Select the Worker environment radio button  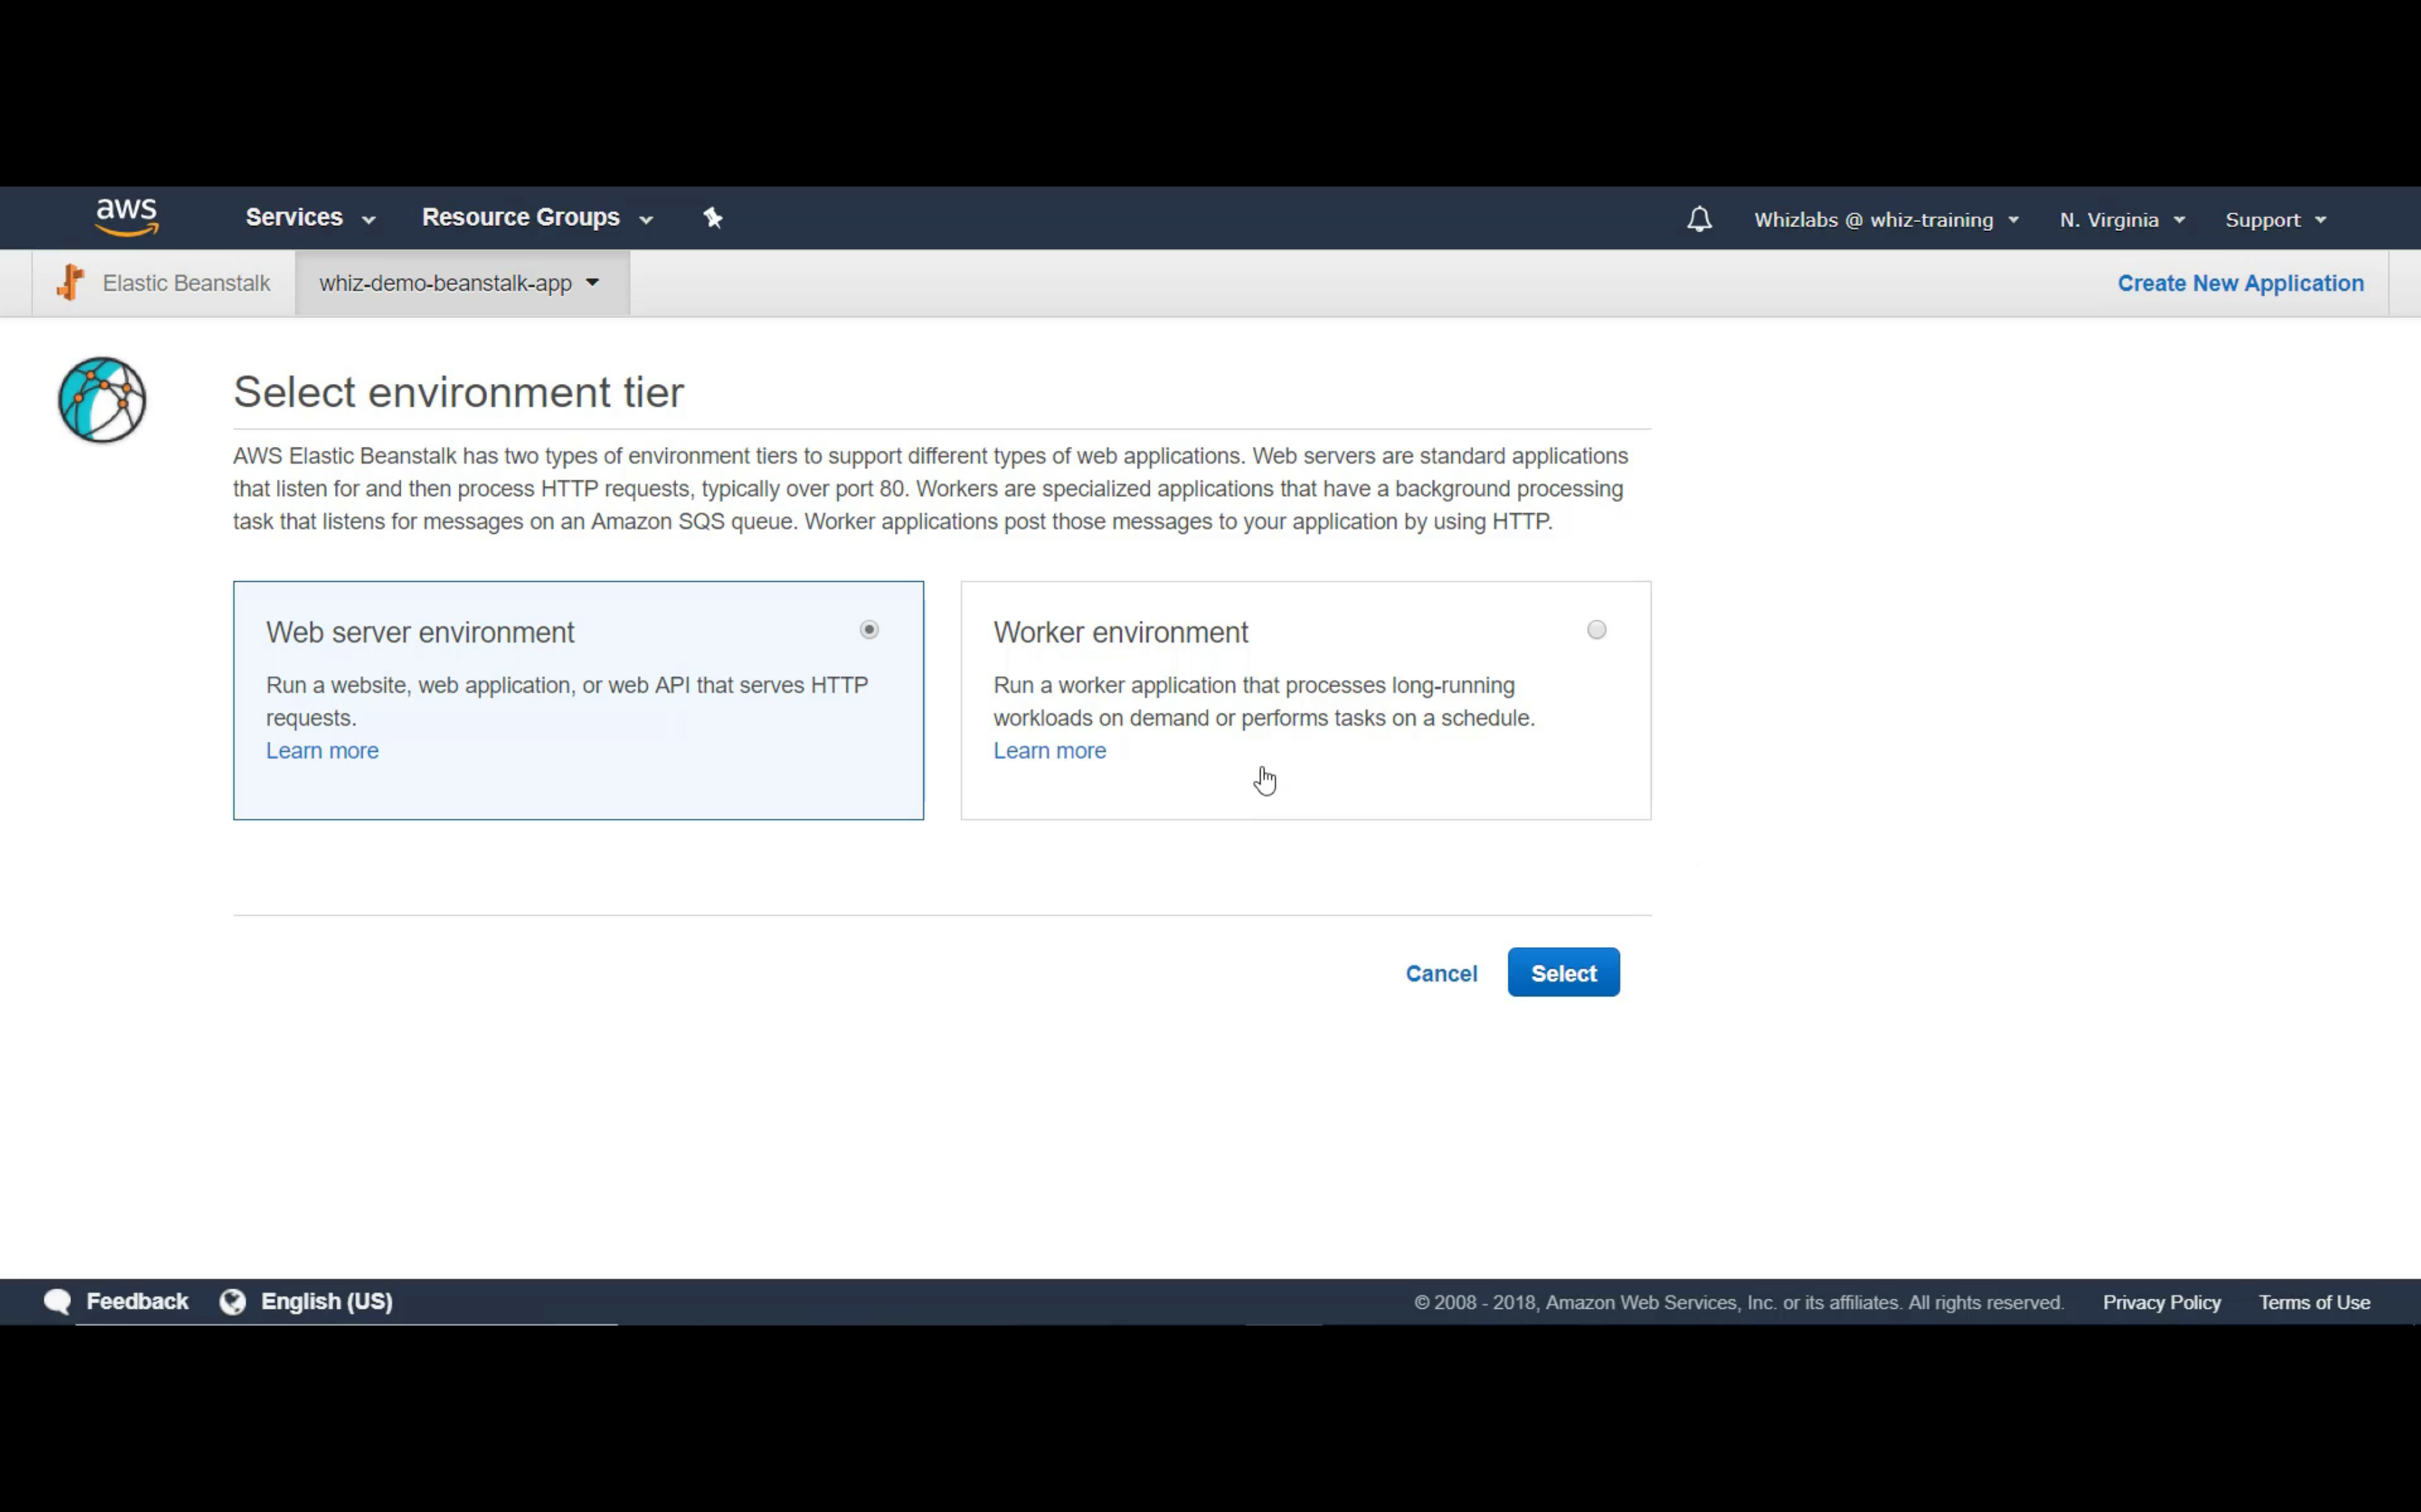(1596, 630)
